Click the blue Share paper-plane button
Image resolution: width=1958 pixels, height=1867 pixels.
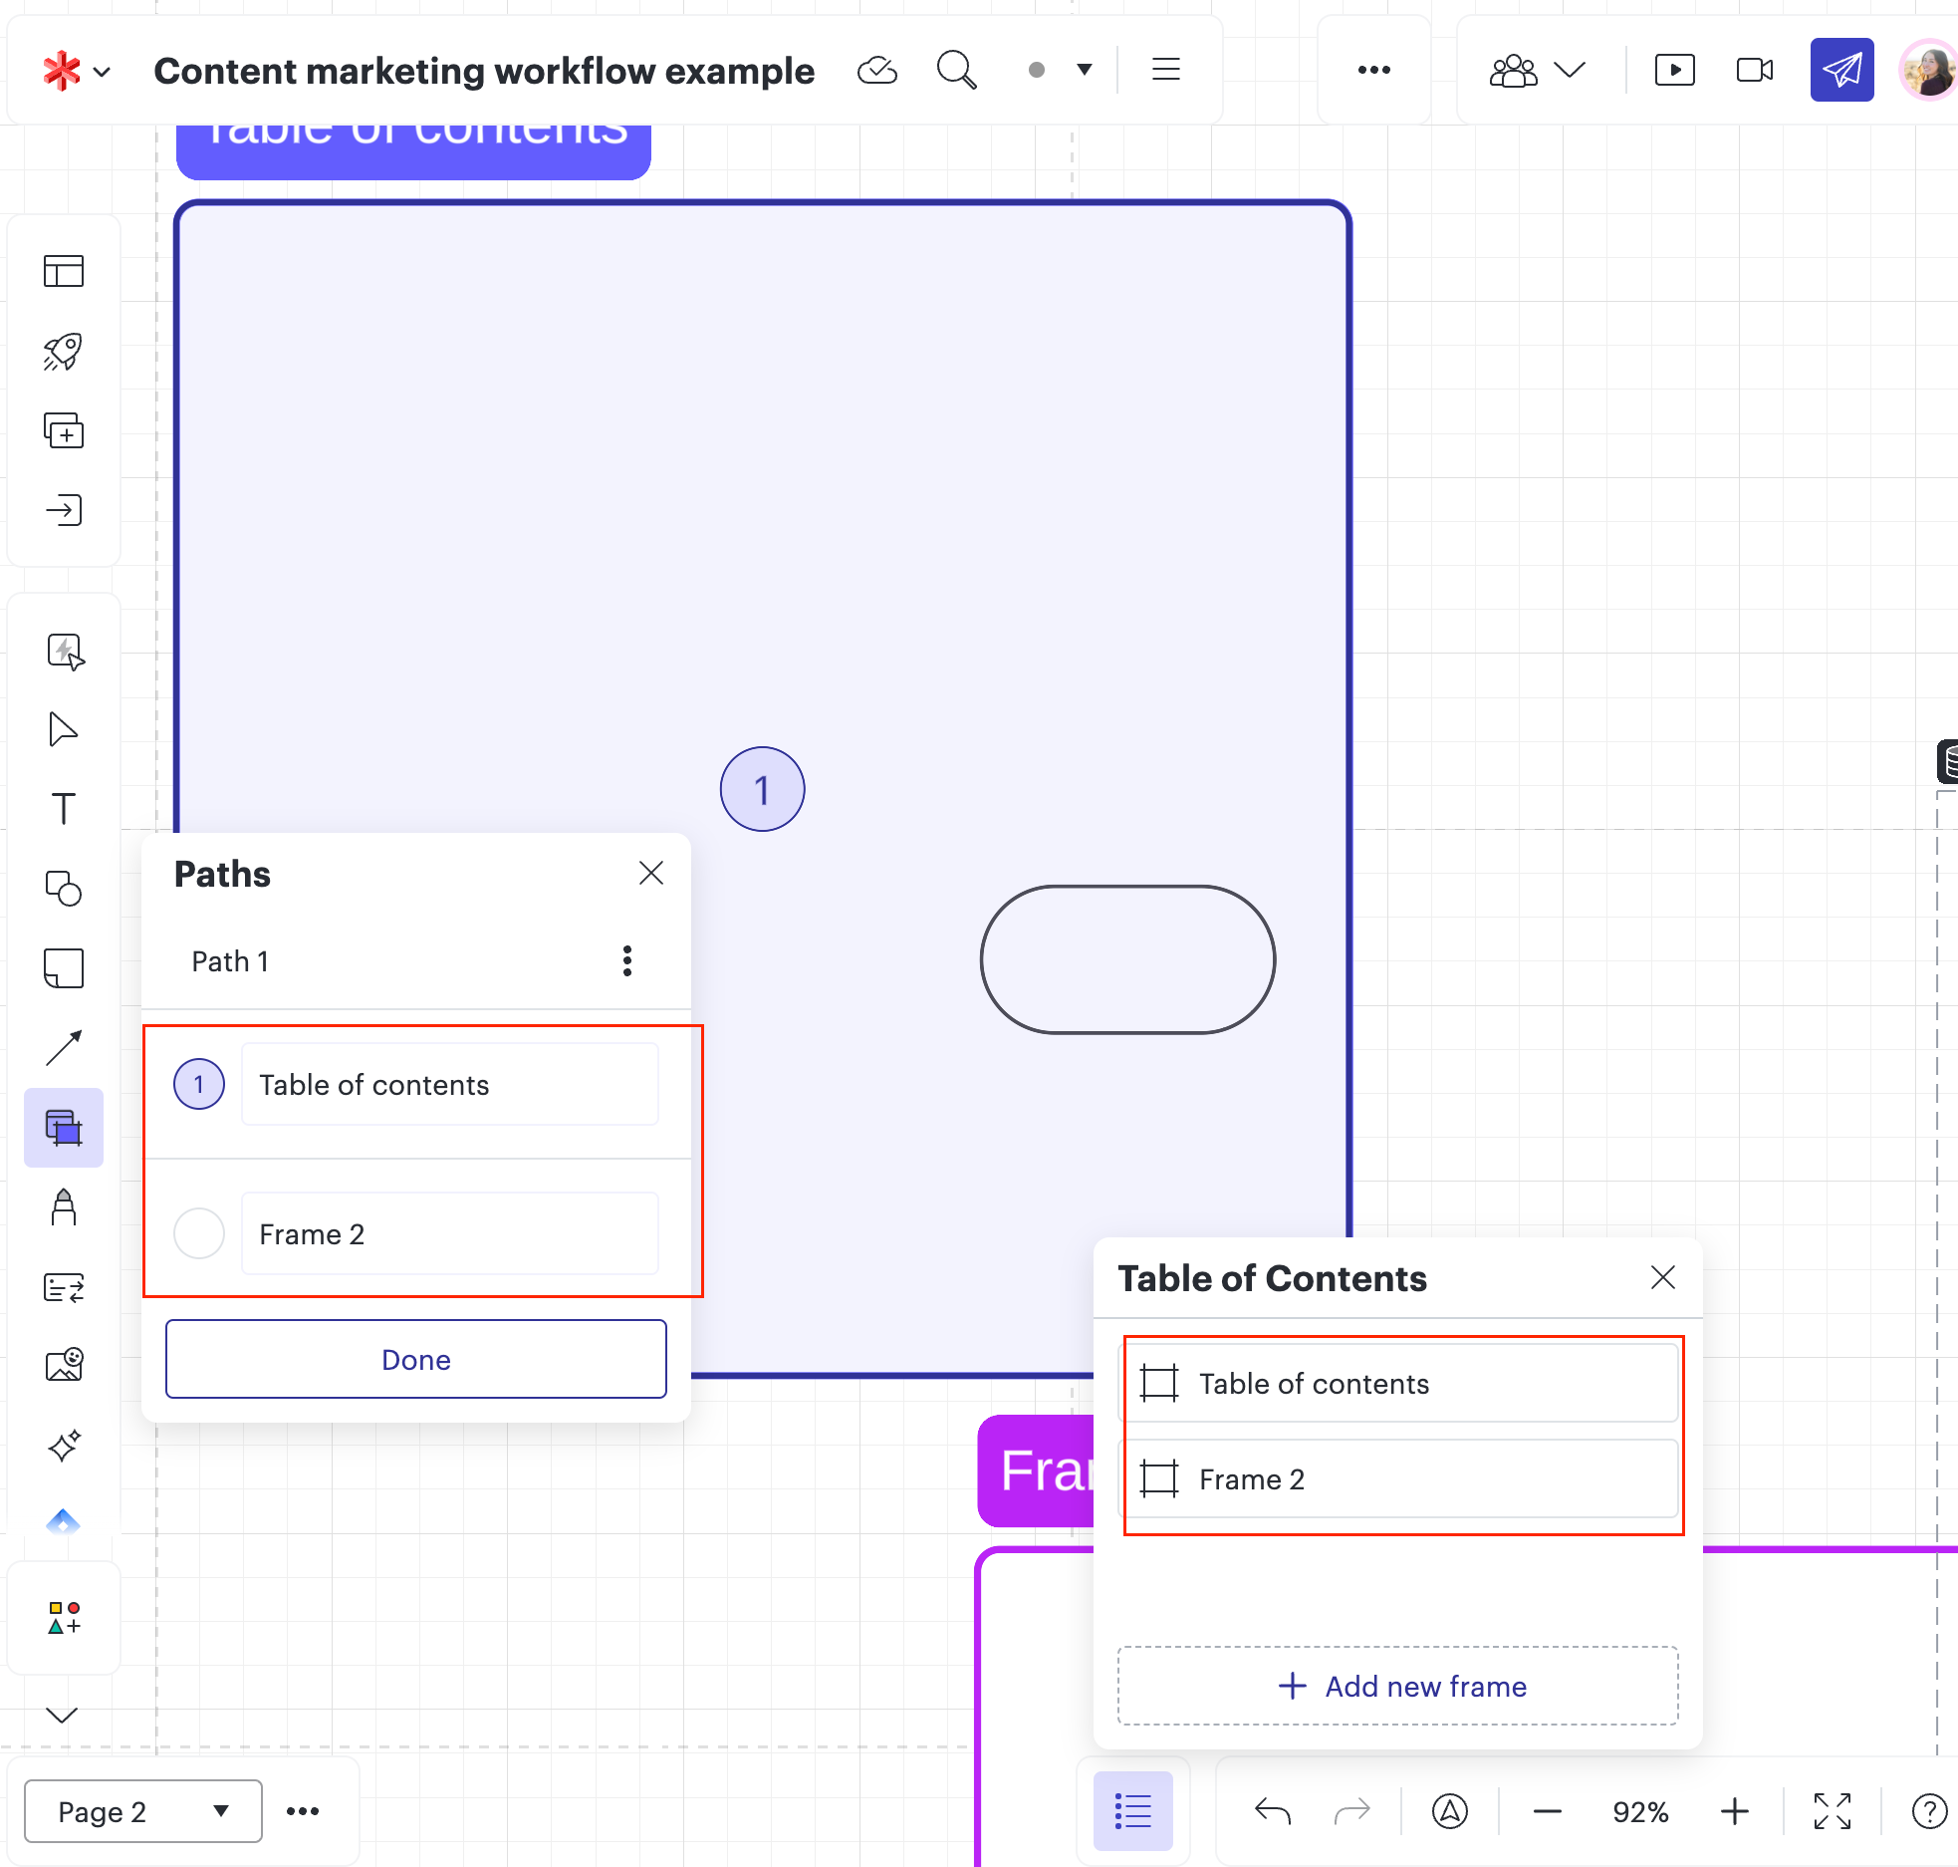(x=1842, y=70)
